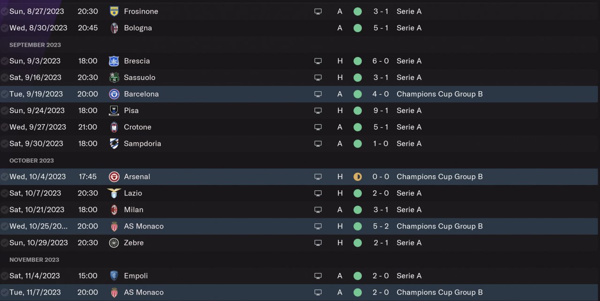The width and height of the screenshot is (600, 301).
Task: Open the Sampdoria crest icon
Action: coord(114,143)
